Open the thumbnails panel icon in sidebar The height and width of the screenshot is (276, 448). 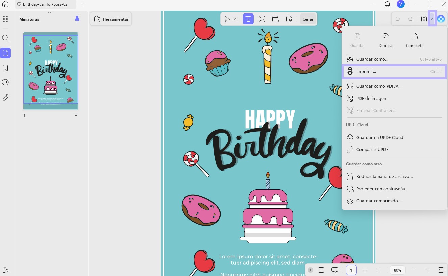coord(5,53)
